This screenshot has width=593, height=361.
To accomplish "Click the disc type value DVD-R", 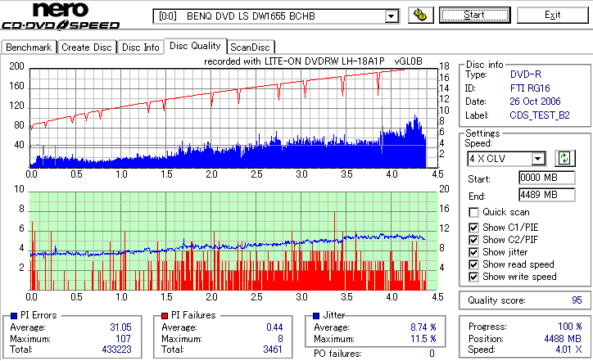I will click(x=526, y=74).
